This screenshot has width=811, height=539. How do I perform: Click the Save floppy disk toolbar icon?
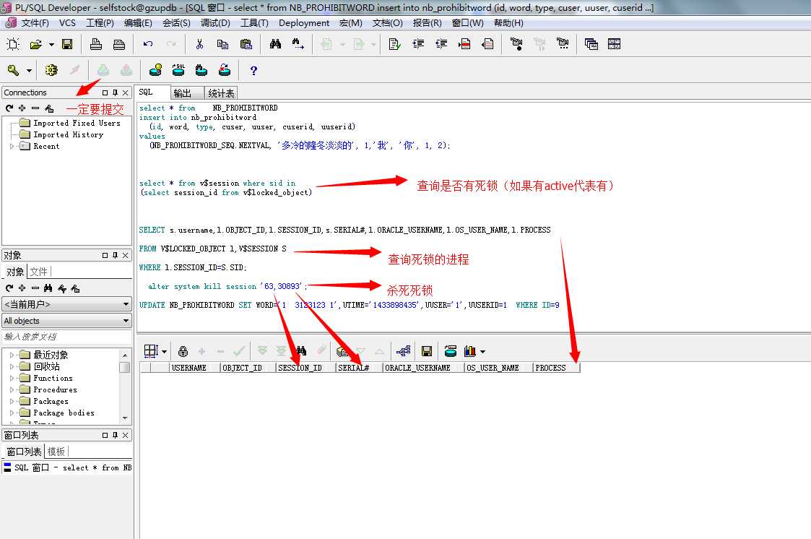(x=67, y=44)
